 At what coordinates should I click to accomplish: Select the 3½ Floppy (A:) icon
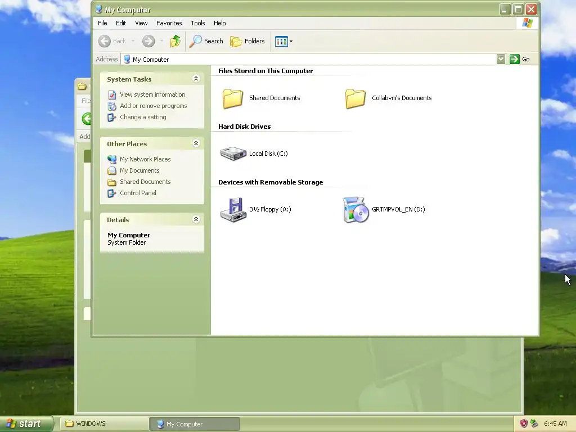tap(233, 210)
